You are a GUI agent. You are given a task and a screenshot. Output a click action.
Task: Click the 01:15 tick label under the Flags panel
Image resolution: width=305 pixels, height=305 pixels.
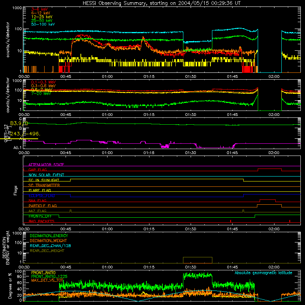[149, 229]
